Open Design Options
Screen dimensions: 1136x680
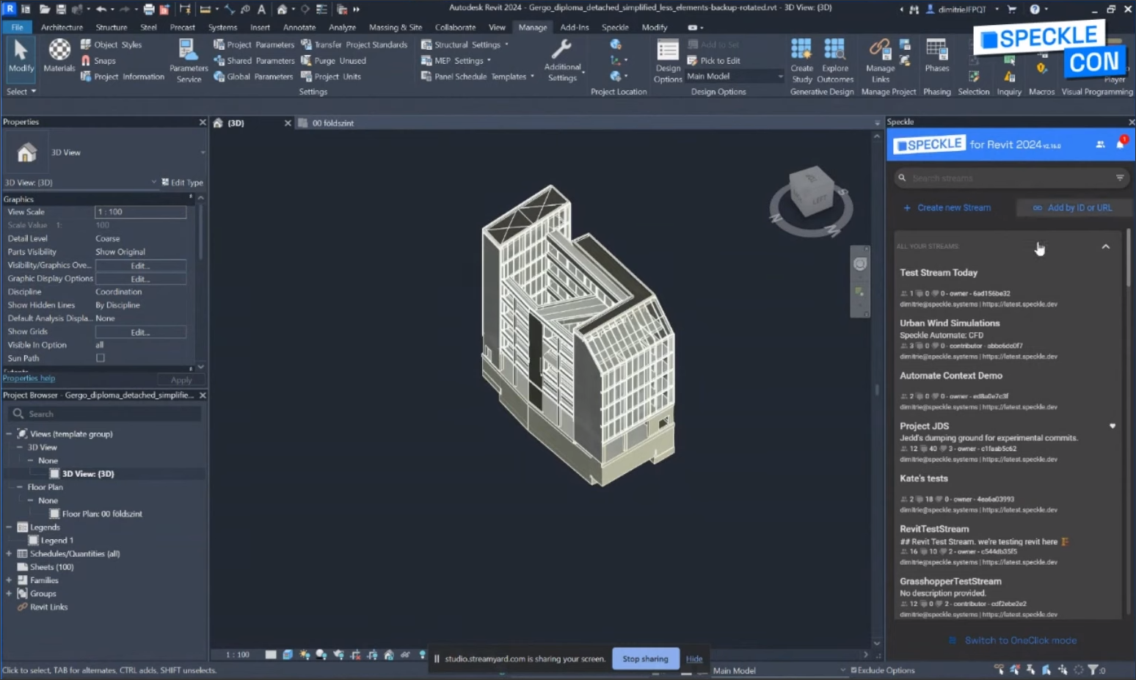(668, 62)
